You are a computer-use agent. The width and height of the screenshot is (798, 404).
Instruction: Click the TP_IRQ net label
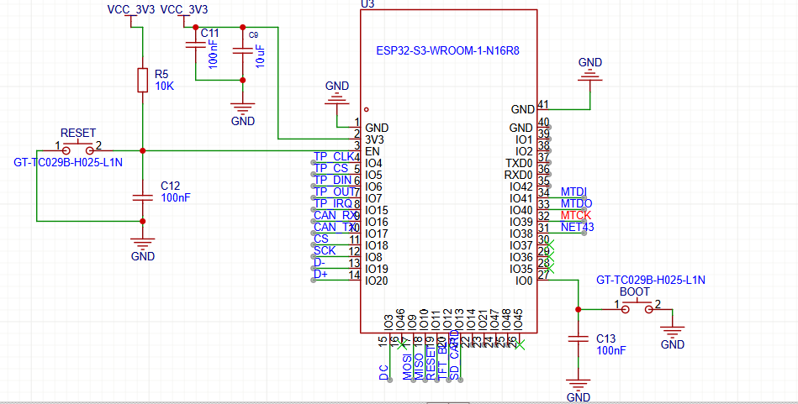tap(333, 203)
